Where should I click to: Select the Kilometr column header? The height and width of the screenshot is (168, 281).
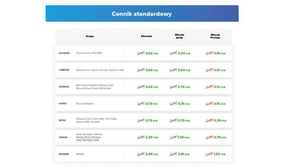[146, 36]
